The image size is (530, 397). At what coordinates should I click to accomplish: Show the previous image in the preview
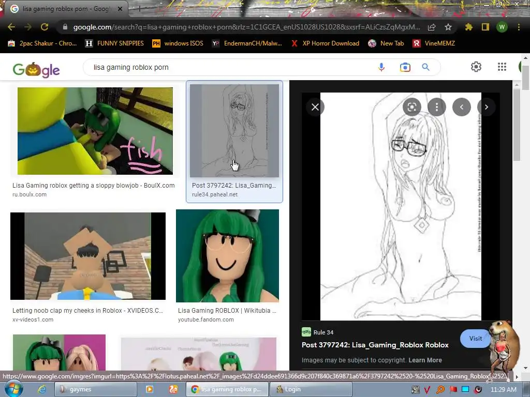461,107
